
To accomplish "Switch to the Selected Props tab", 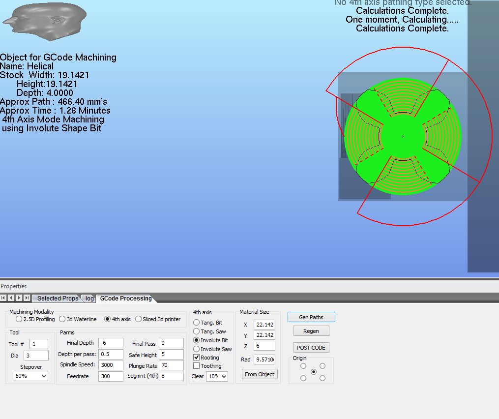I will tap(58, 299).
